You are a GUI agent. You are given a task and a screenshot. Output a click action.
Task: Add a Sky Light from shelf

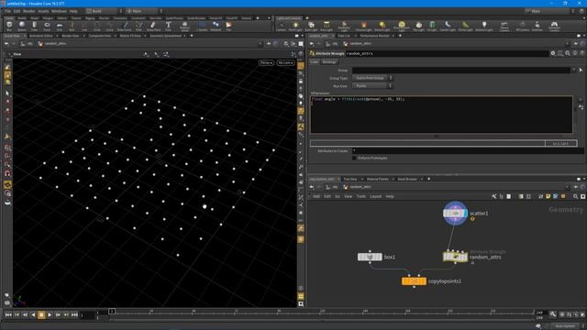418,27
